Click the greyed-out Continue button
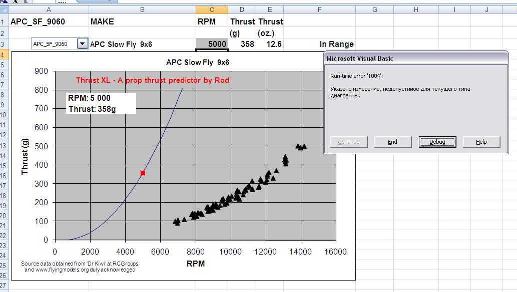 pos(349,142)
